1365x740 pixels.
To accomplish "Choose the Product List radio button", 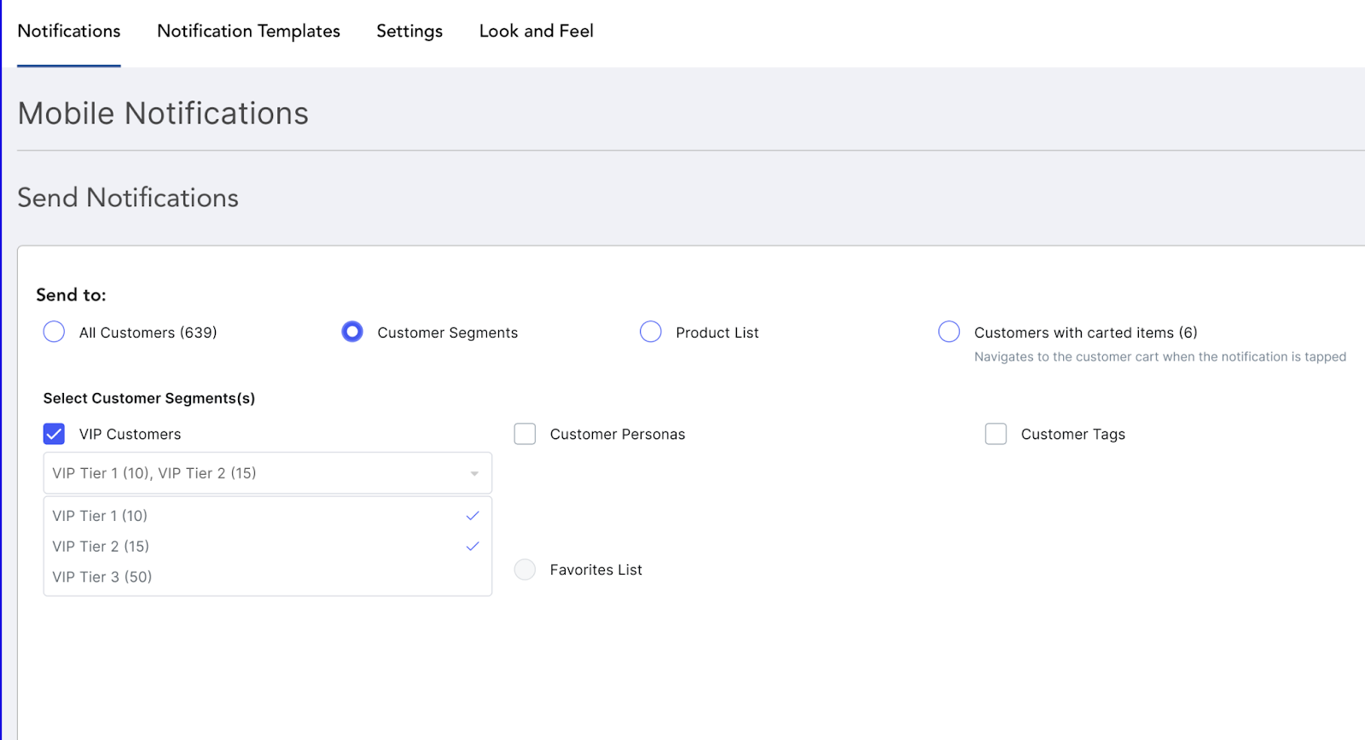I will (651, 332).
